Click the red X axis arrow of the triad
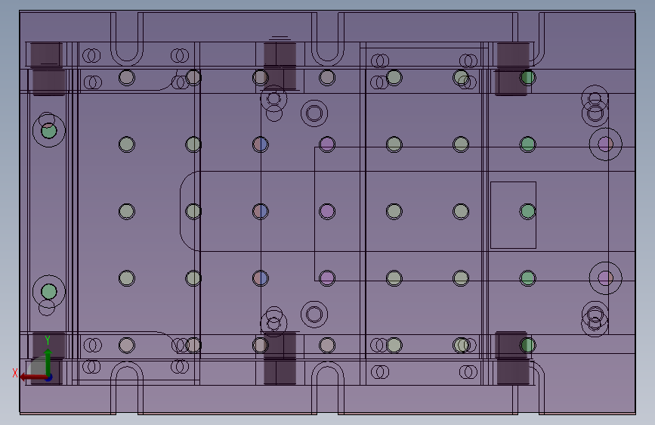The width and height of the screenshot is (655, 425). [x=32, y=377]
